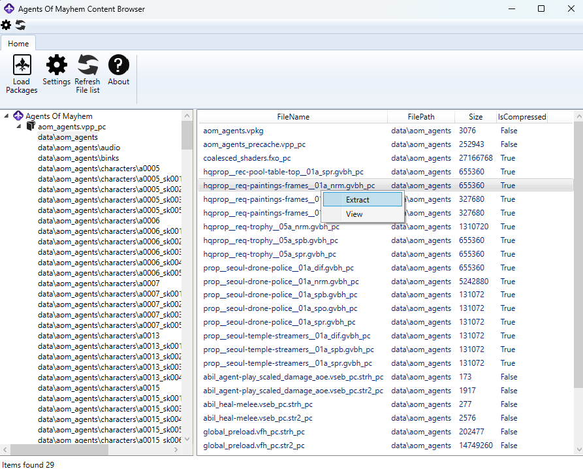
Task: Click the file list scroll down arrow
Action: click(578, 449)
